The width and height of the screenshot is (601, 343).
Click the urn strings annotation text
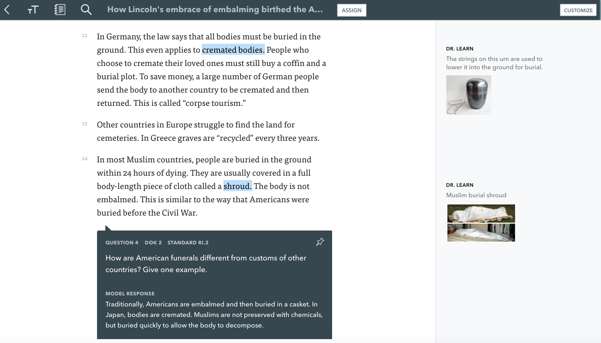point(494,63)
